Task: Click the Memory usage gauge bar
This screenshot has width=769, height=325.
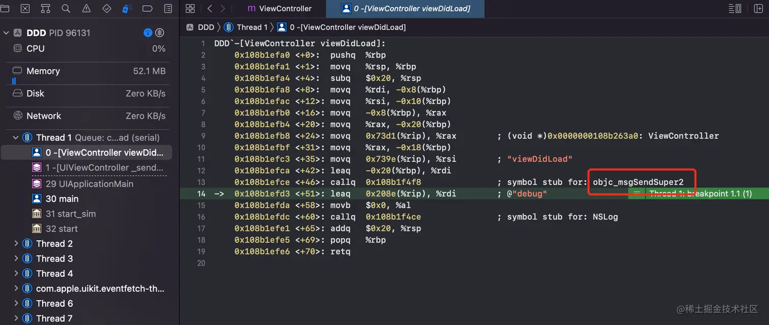Action: click(13, 80)
